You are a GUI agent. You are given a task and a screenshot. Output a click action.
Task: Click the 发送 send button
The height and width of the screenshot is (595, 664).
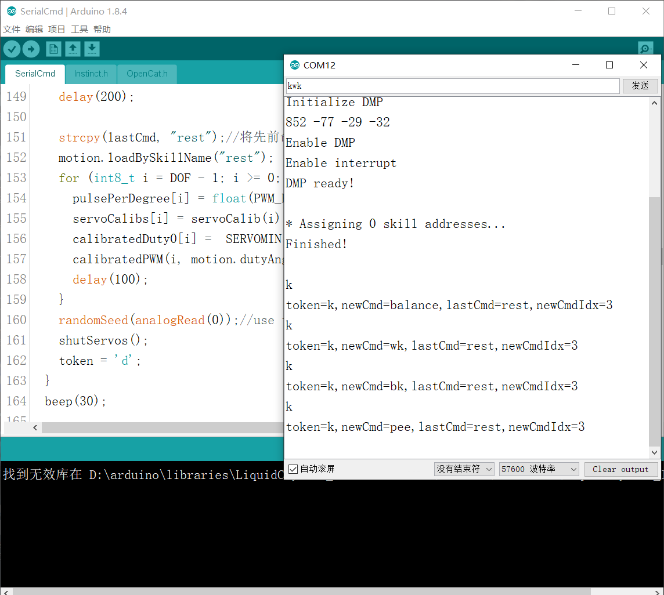click(640, 86)
